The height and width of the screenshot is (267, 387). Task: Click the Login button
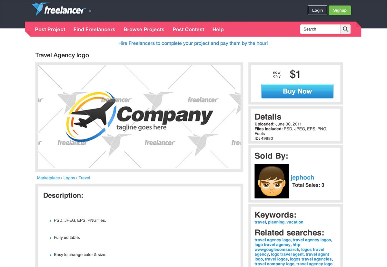click(317, 10)
